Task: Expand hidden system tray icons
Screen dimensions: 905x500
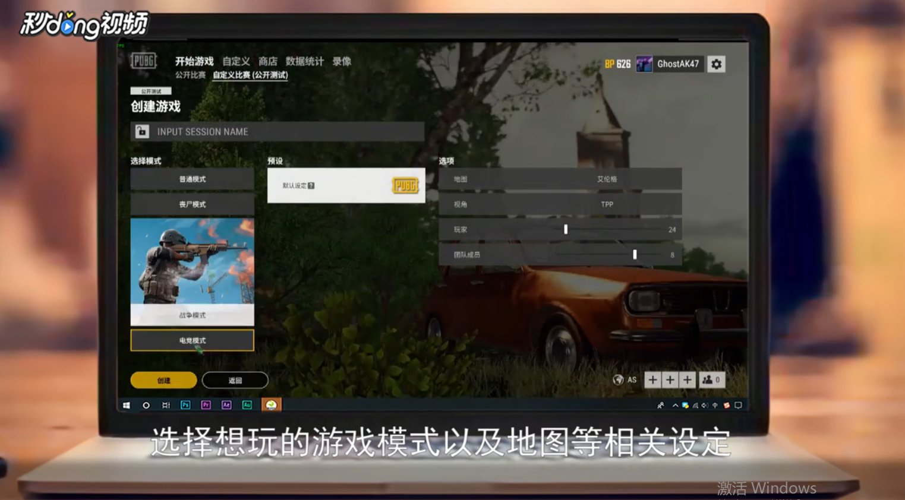Action: pos(675,406)
